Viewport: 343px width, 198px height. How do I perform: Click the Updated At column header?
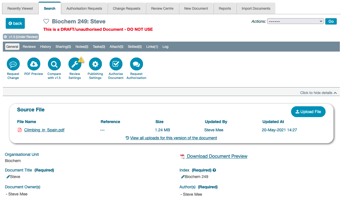click(273, 122)
